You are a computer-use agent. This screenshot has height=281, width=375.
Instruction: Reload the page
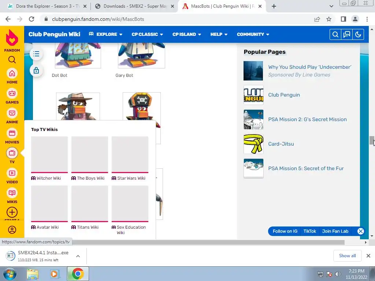31,19
